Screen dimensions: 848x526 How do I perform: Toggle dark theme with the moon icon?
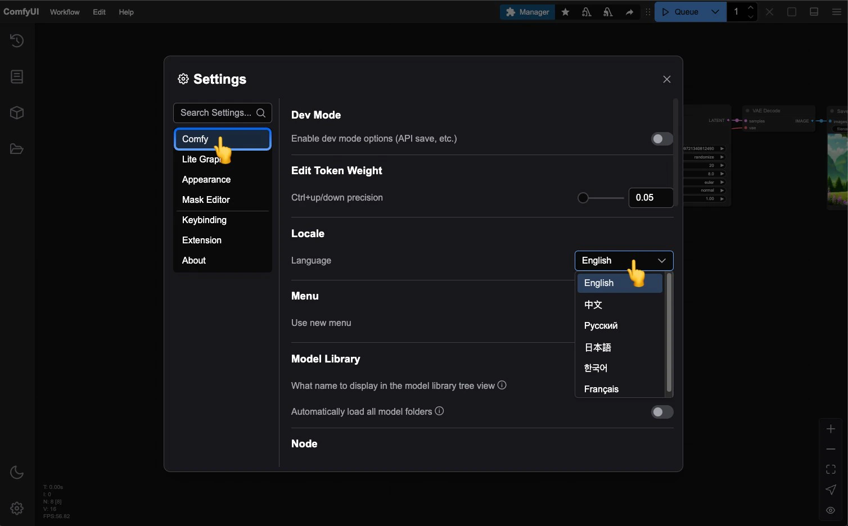(16, 472)
